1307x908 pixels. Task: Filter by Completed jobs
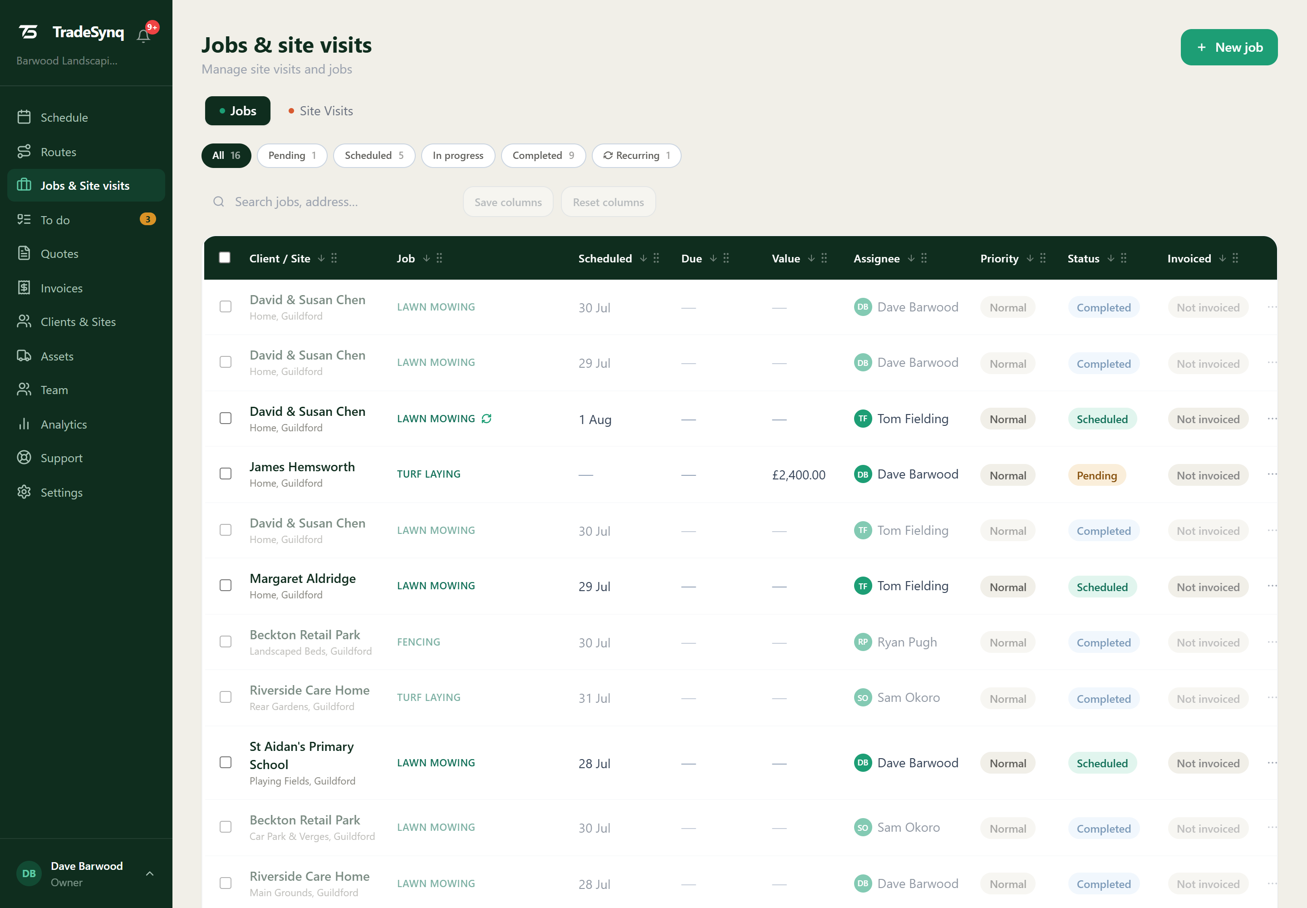coord(543,155)
